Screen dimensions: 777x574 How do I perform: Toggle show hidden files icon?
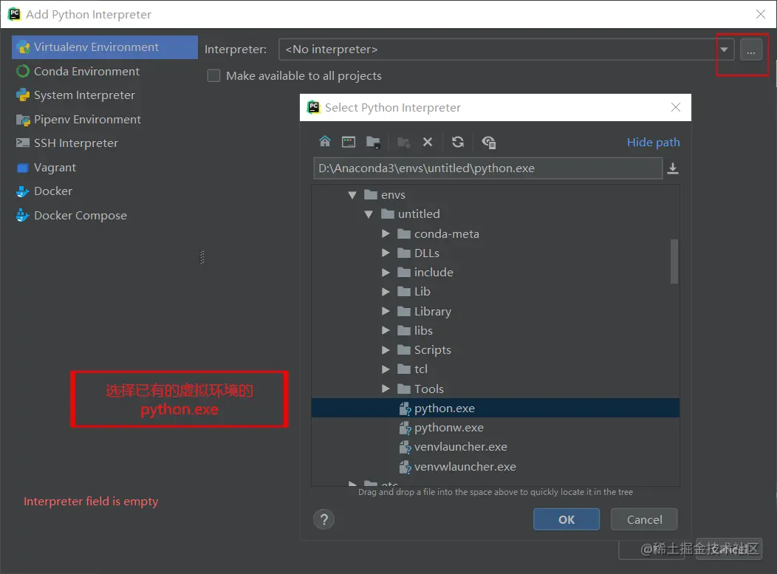[x=489, y=143]
